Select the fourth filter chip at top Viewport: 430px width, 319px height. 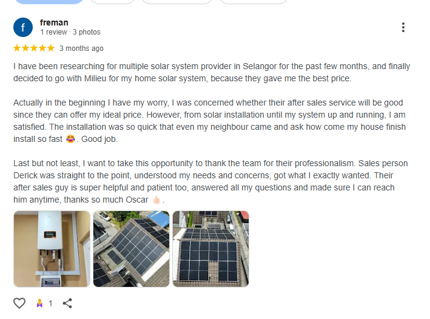click(x=253, y=2)
